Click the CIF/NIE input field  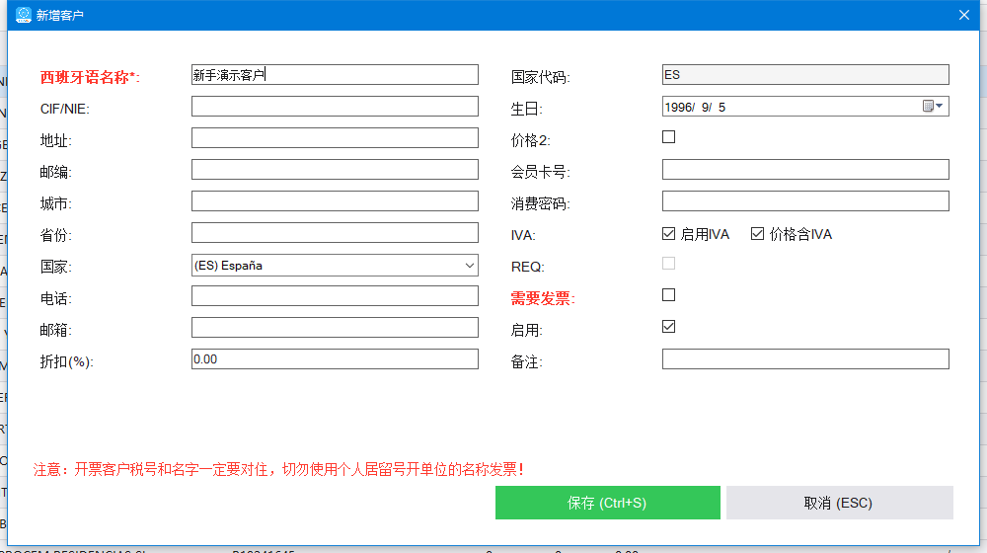[335, 107]
